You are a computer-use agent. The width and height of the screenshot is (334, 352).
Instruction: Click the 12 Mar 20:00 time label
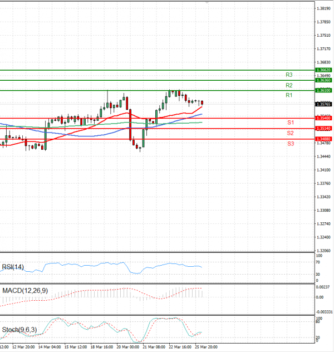click(23, 347)
